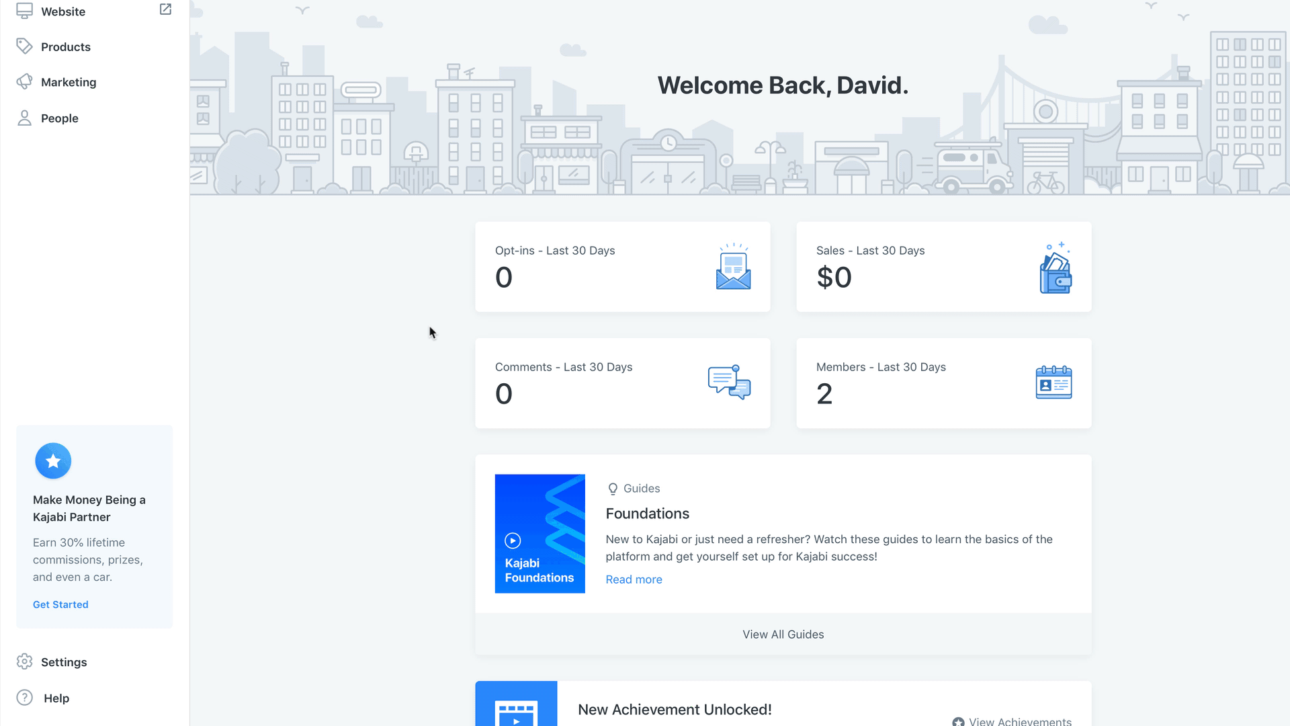Click the Members calendar card icon
This screenshot has height=726, width=1290.
pyautogui.click(x=1053, y=382)
